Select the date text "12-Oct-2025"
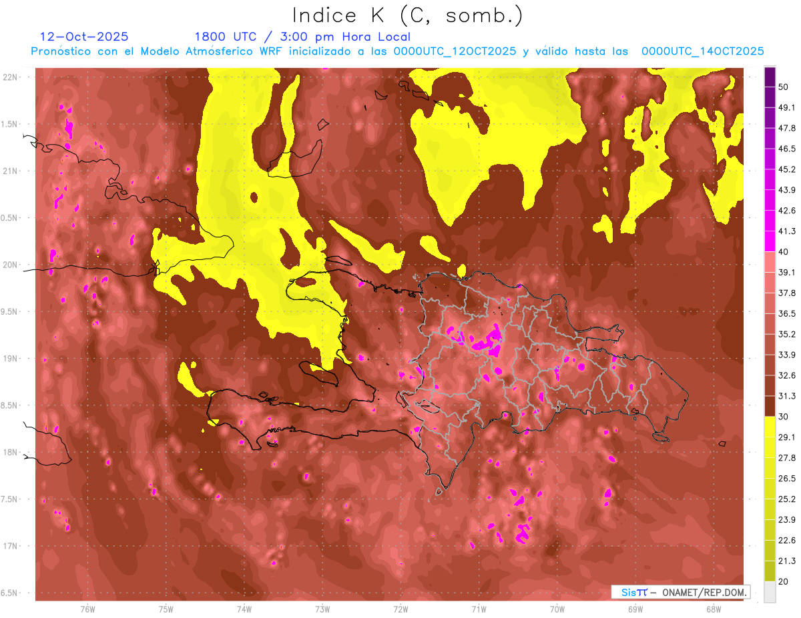 pos(84,37)
